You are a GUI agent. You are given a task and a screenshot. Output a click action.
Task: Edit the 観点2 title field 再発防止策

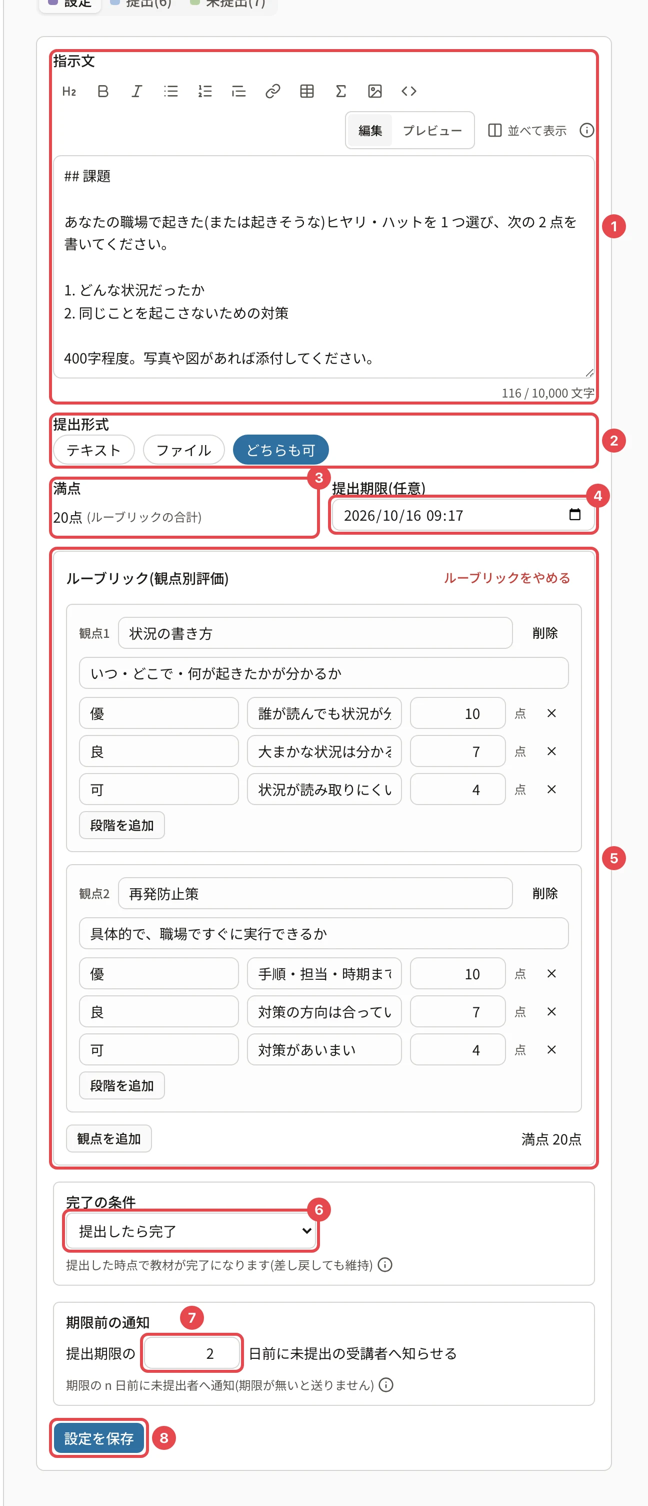pyautogui.click(x=315, y=893)
